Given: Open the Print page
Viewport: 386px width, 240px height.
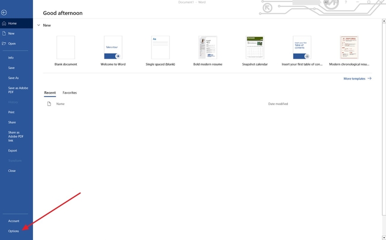Looking at the screenshot, I should (11, 112).
